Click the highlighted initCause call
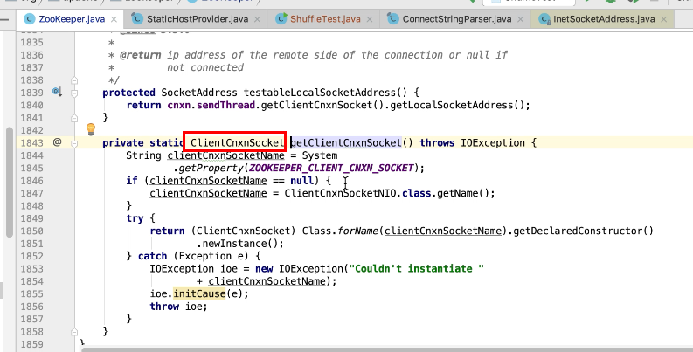 [x=199, y=293]
